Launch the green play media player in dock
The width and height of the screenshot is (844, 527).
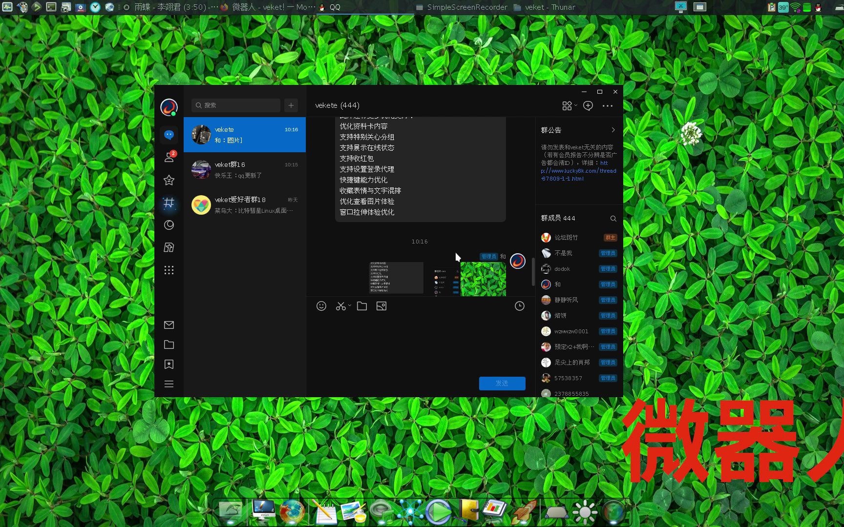438,512
